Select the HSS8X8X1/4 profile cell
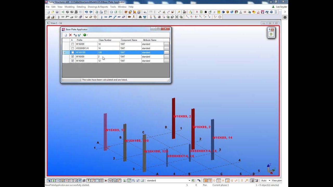The height and width of the screenshot is (187, 333). click(86, 48)
